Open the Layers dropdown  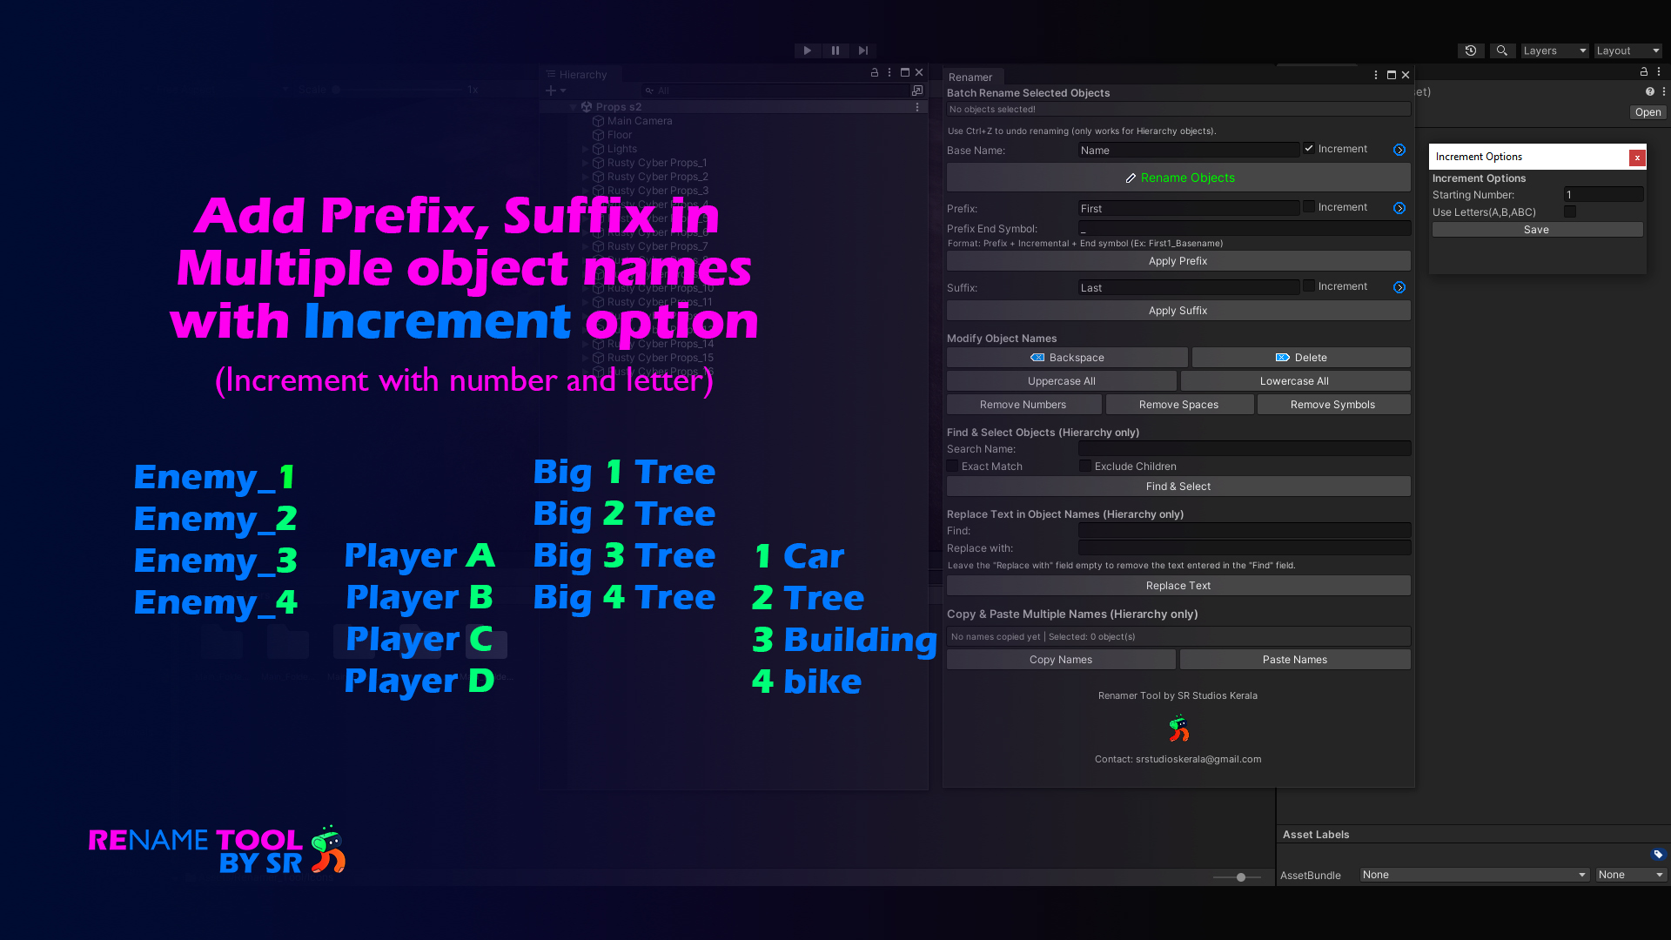click(x=1554, y=50)
